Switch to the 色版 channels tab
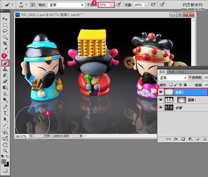 [x=171, y=72]
